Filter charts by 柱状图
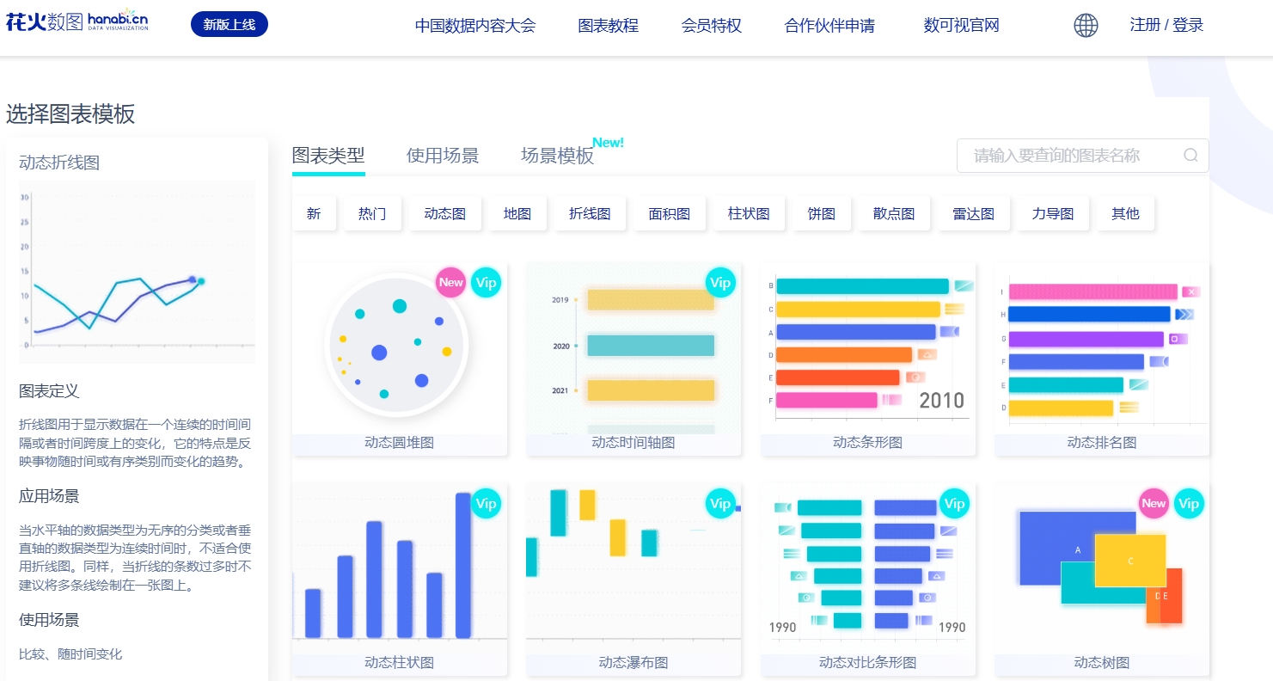Image resolution: width=1273 pixels, height=681 pixels. coord(749,213)
